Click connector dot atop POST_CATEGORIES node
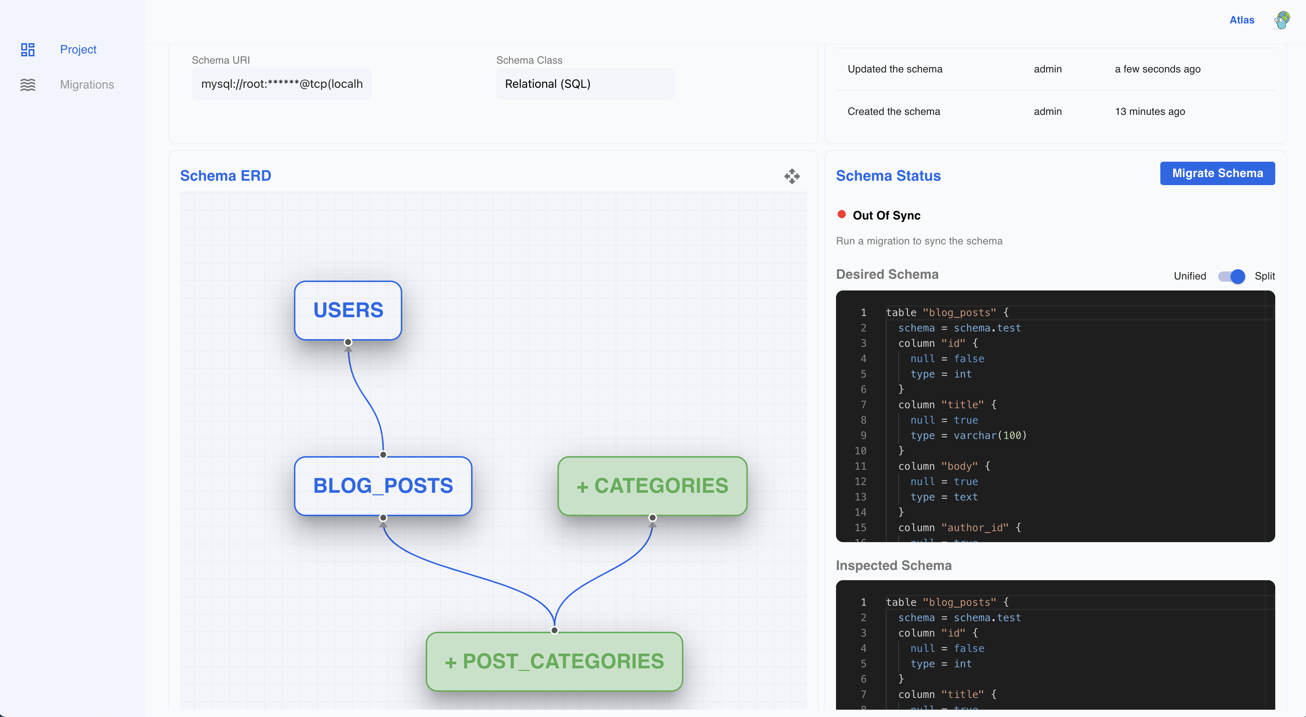This screenshot has height=717, width=1306. coord(554,630)
